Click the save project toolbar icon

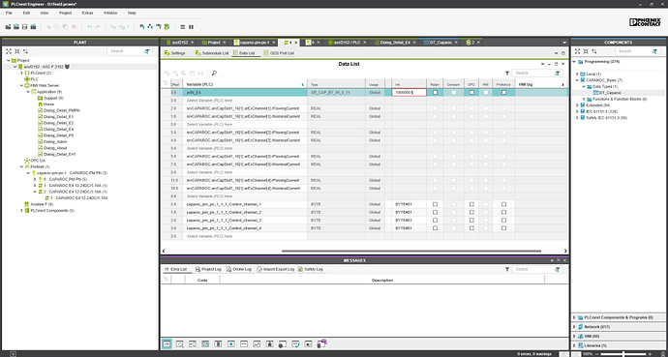coord(25,27)
